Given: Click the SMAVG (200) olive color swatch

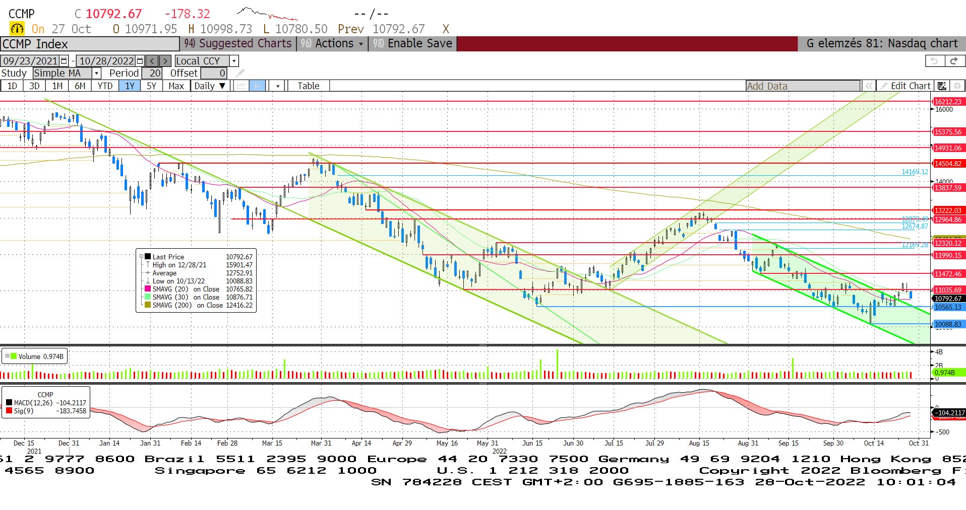Looking at the screenshot, I should click(x=148, y=305).
